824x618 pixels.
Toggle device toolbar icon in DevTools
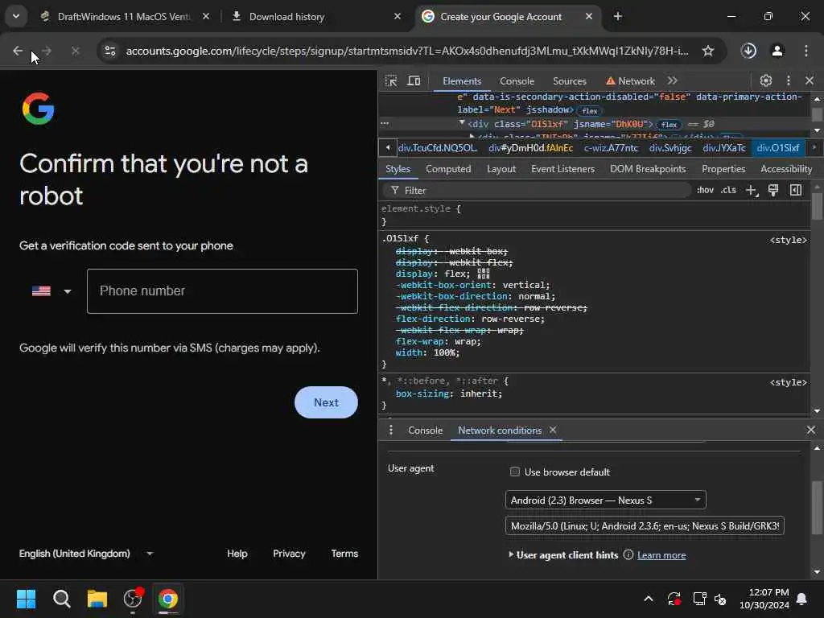pos(414,81)
